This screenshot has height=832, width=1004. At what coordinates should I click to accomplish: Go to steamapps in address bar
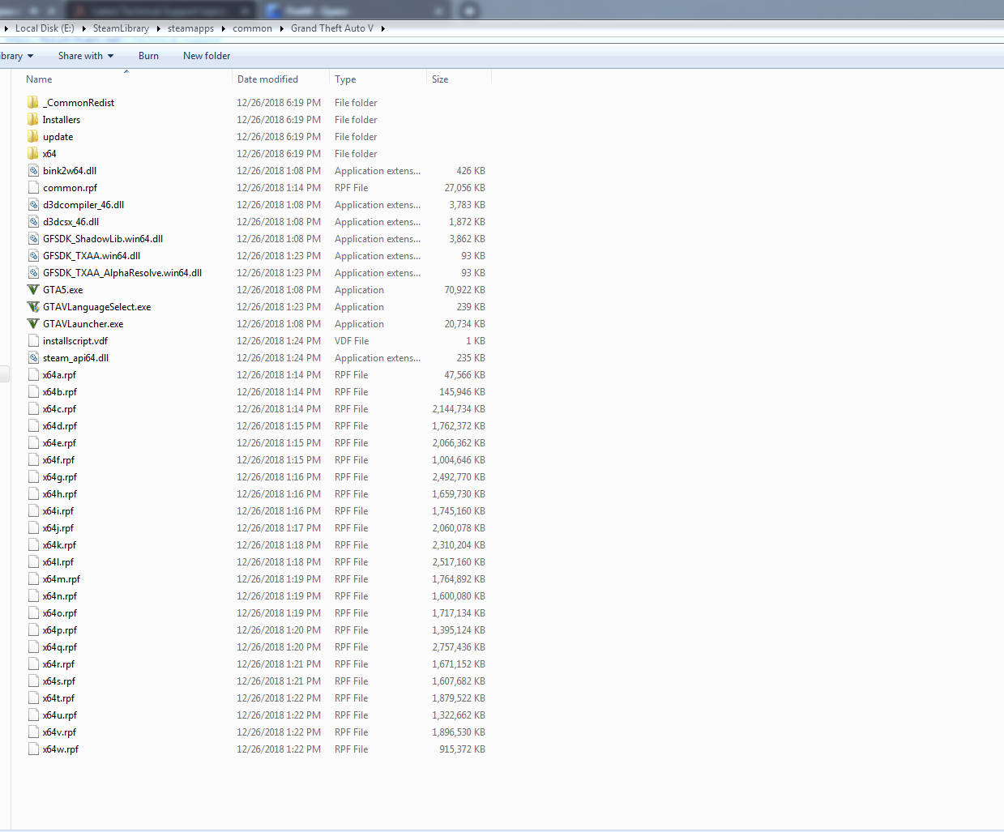tap(190, 28)
